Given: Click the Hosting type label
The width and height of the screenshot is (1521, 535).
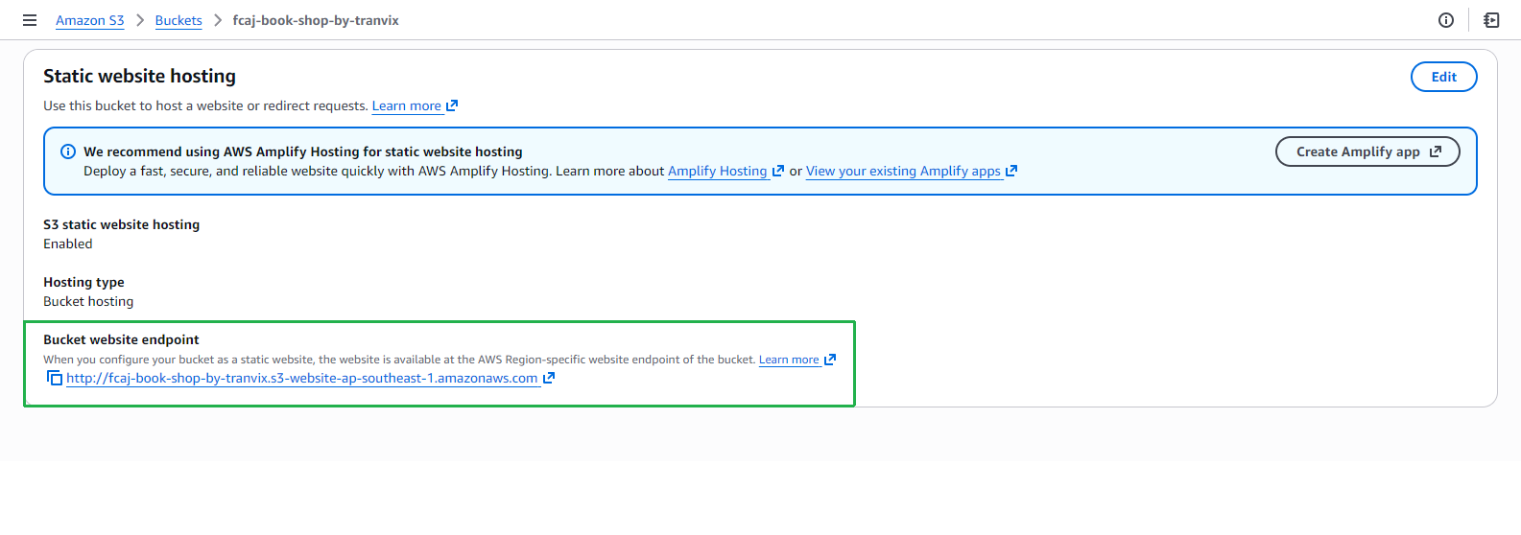Looking at the screenshot, I should pos(83,282).
